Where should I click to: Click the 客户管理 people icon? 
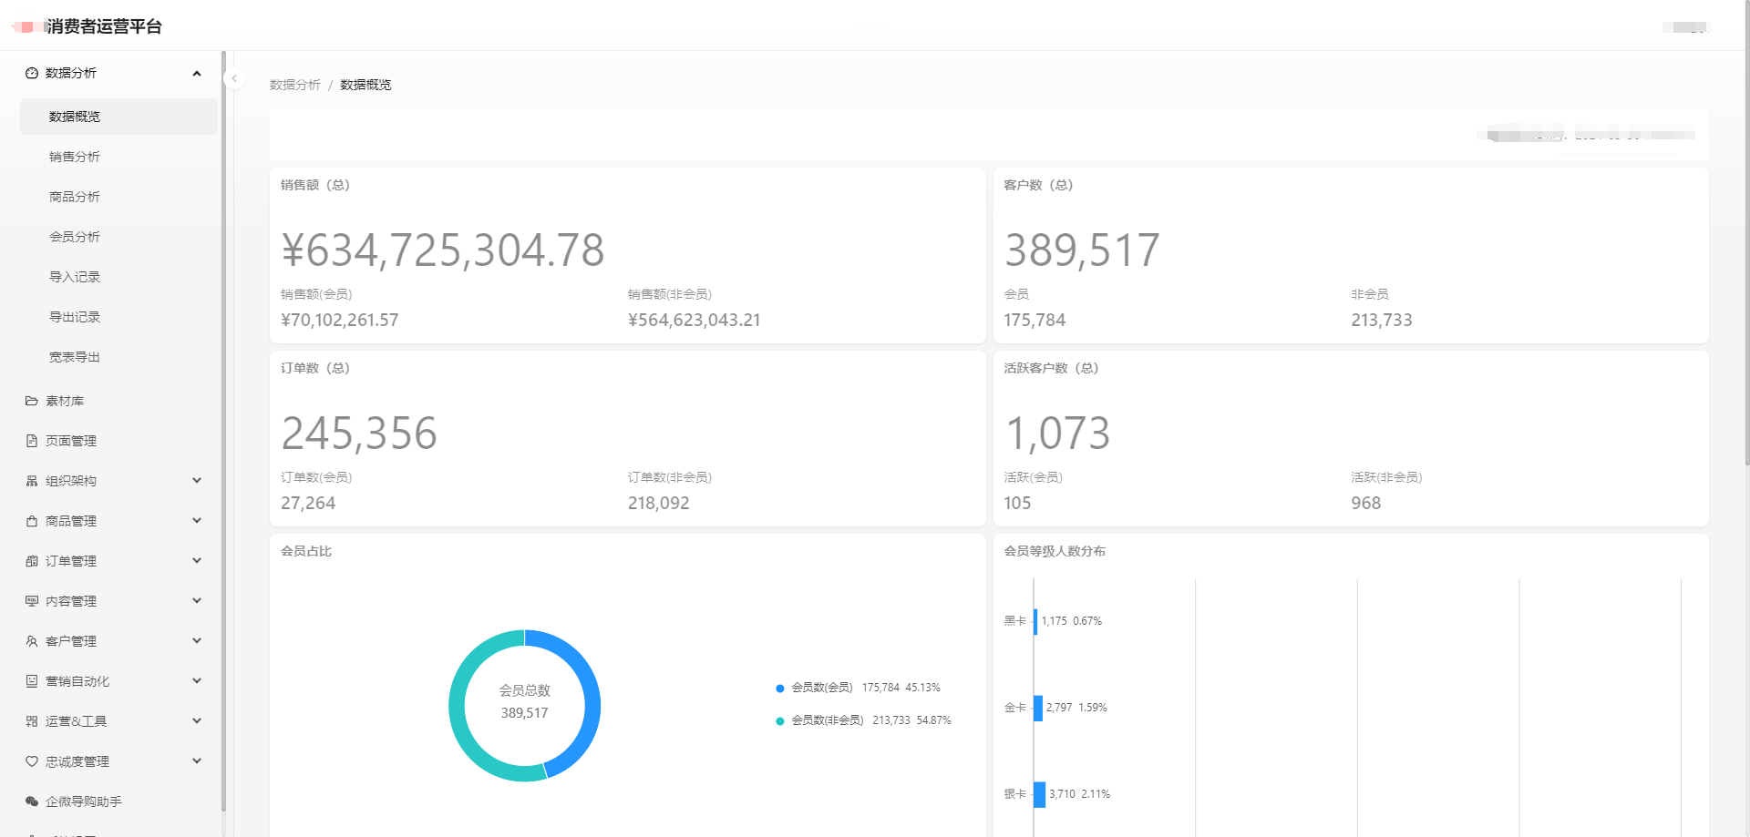[x=32, y=641]
